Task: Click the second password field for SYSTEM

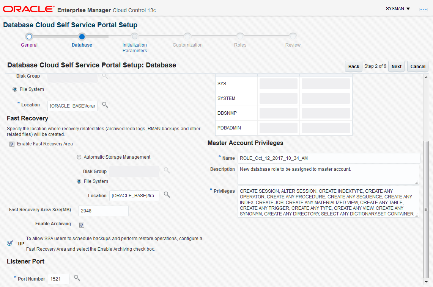Action: pos(326,98)
